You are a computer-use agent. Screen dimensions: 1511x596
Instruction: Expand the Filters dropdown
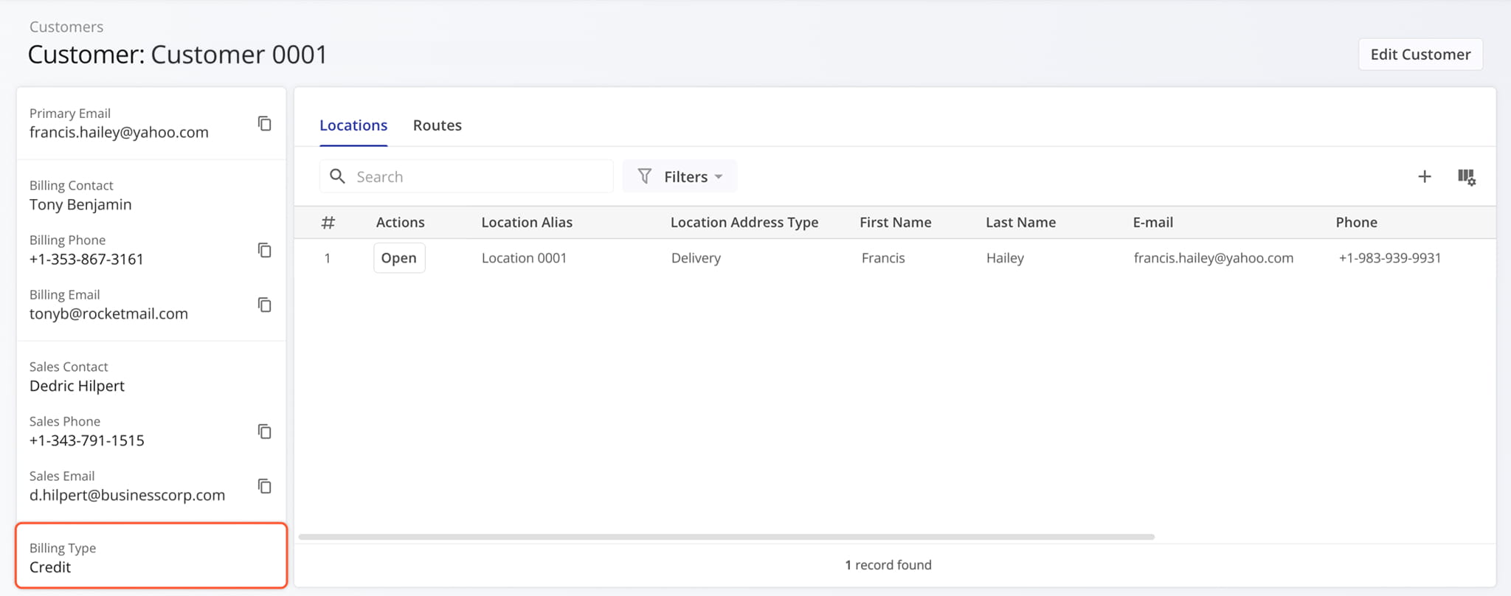coord(680,176)
